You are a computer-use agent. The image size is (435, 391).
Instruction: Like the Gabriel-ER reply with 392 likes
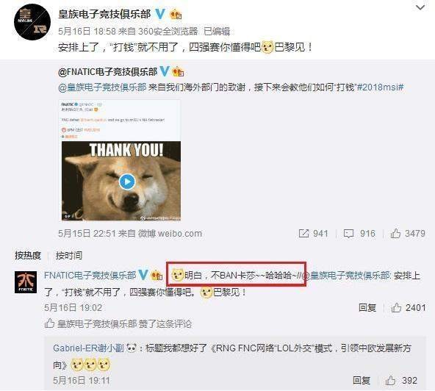[x=390, y=380]
